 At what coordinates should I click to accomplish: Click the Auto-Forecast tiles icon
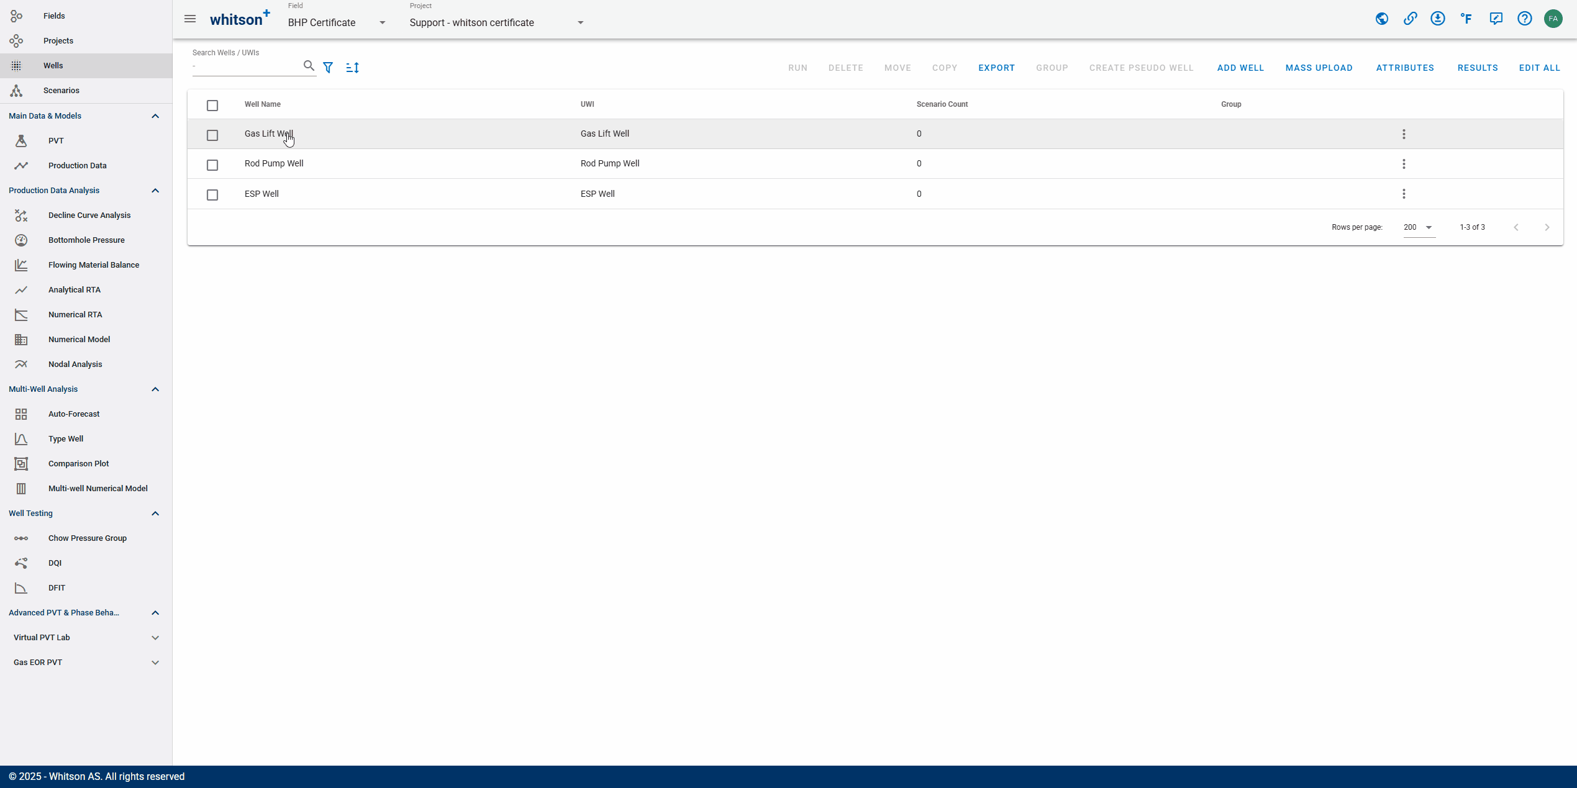pyautogui.click(x=21, y=414)
